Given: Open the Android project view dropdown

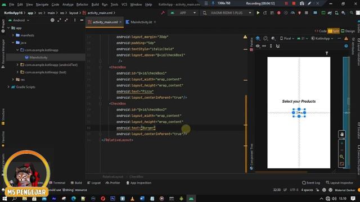Looking at the screenshot, I should [19, 20].
